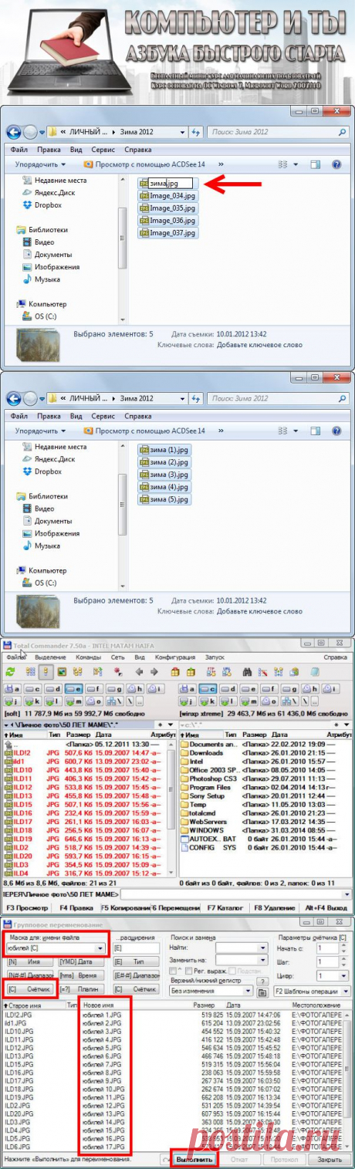Image resolution: width=355 pixels, height=1169 pixels.
Task: Select the Image_034.jpg file icon
Action: [x=144, y=196]
